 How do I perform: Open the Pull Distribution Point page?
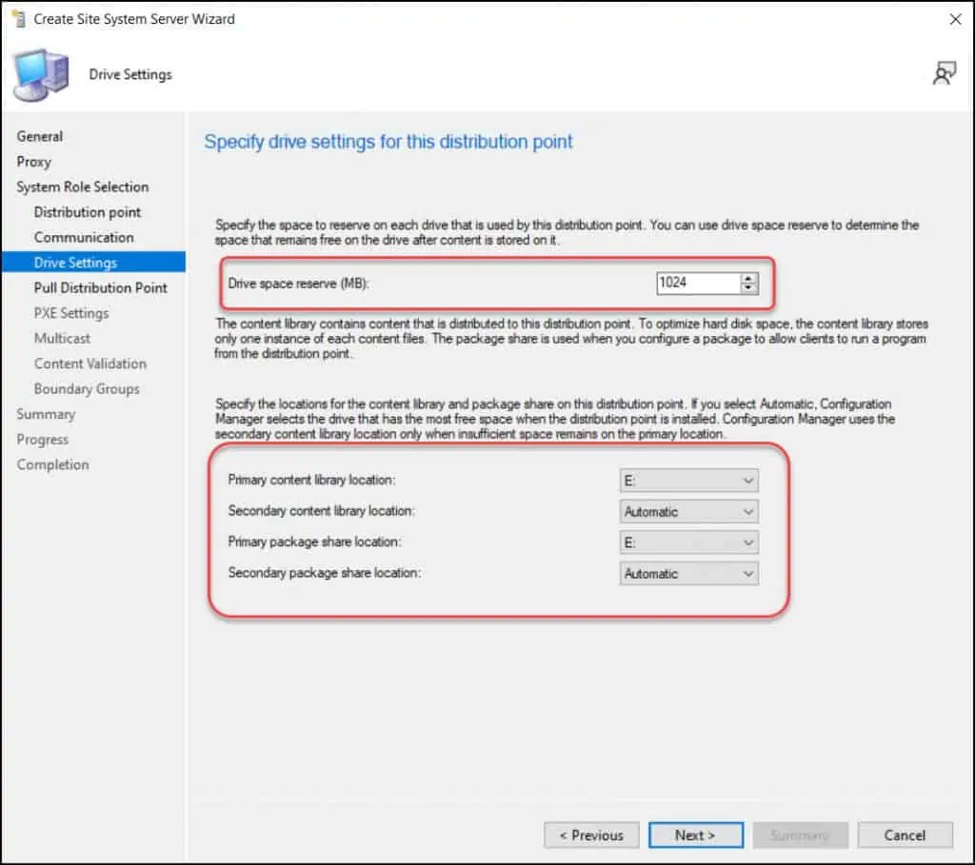(101, 287)
